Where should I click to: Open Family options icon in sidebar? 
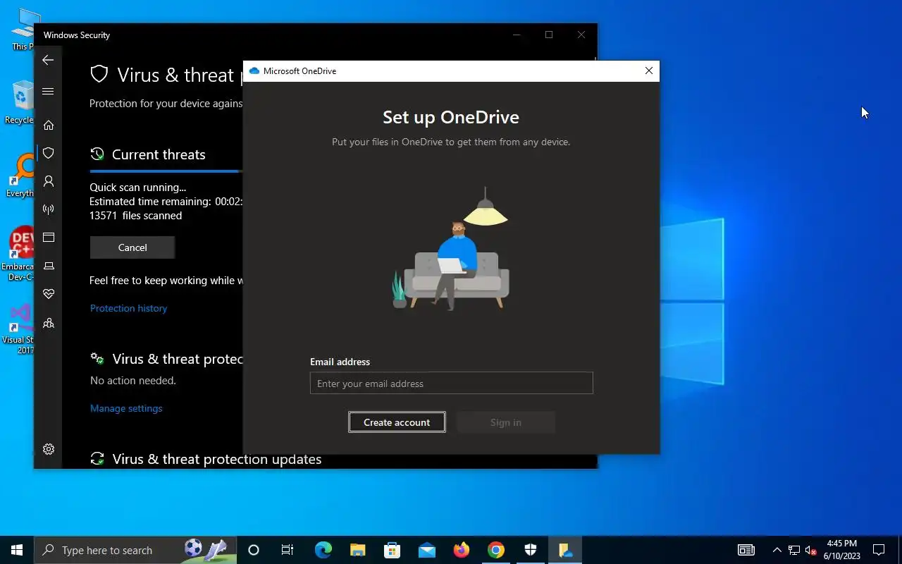coord(48,323)
